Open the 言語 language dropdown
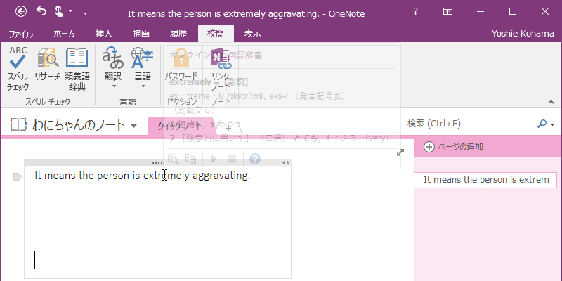The image size is (562, 281). [x=143, y=68]
